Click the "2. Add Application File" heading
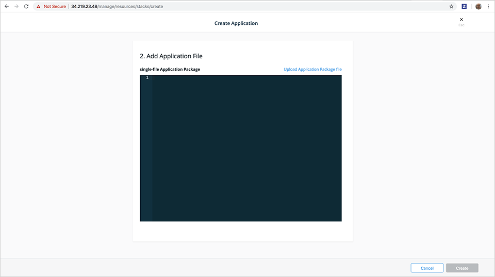Viewport: 495px width, 277px height. click(171, 56)
